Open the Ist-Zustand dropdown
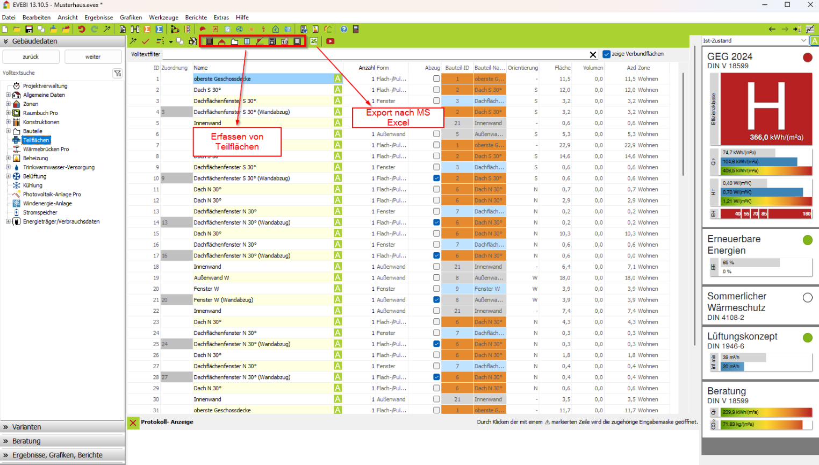Viewport: 819px width, 465px height. (x=803, y=41)
